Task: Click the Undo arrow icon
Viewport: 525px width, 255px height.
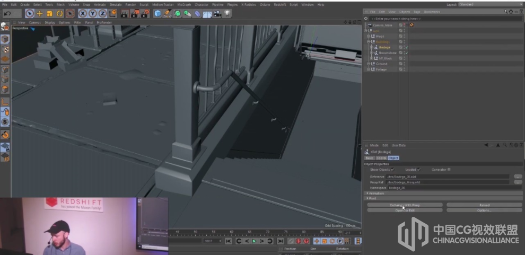Action: point(7,13)
